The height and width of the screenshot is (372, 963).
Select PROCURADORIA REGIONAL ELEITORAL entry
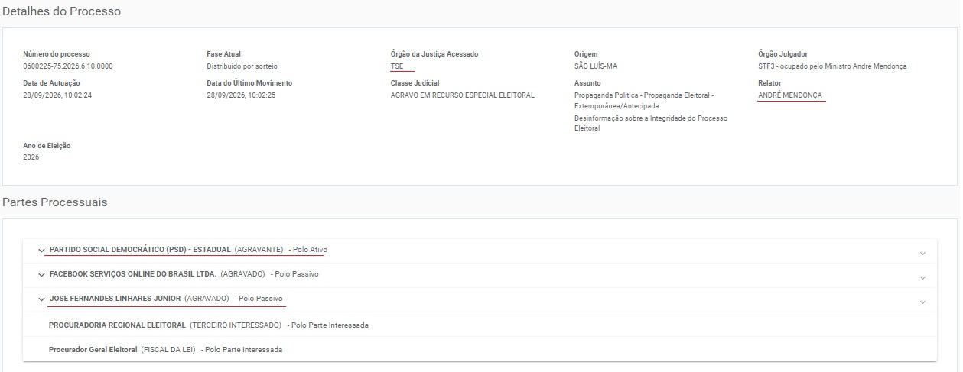tap(117, 325)
